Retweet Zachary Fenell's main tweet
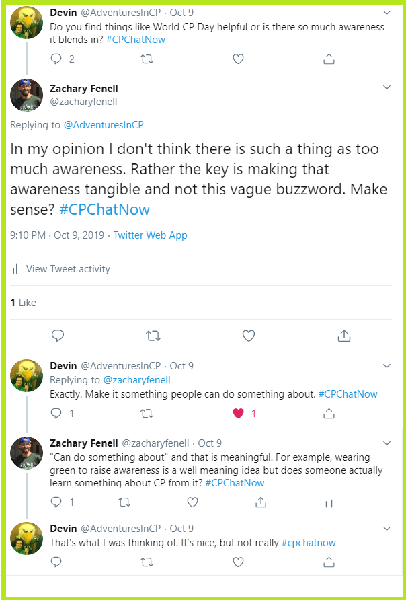 [153, 335]
